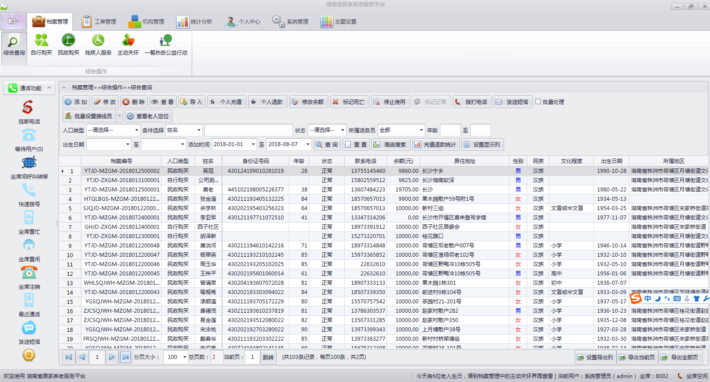Open 坐席间呼叫转移 call transfer icon
This screenshot has height=382, width=710.
click(x=29, y=163)
